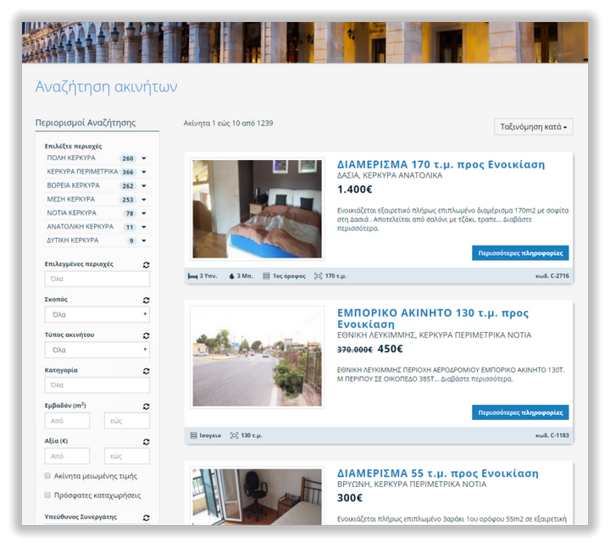Click the Αξία εώς field
The height and width of the screenshot is (547, 610).
pos(127,456)
